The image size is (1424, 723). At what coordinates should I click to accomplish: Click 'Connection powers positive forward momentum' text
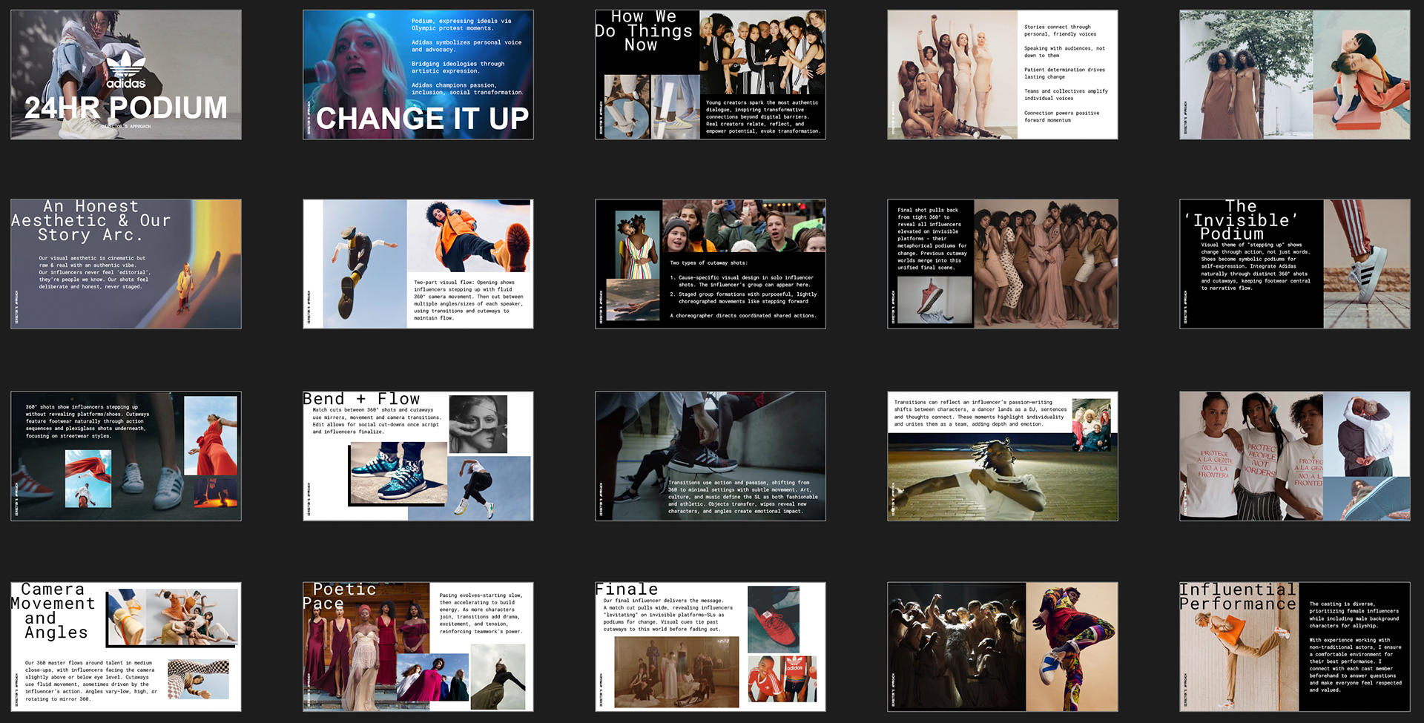click(1061, 116)
